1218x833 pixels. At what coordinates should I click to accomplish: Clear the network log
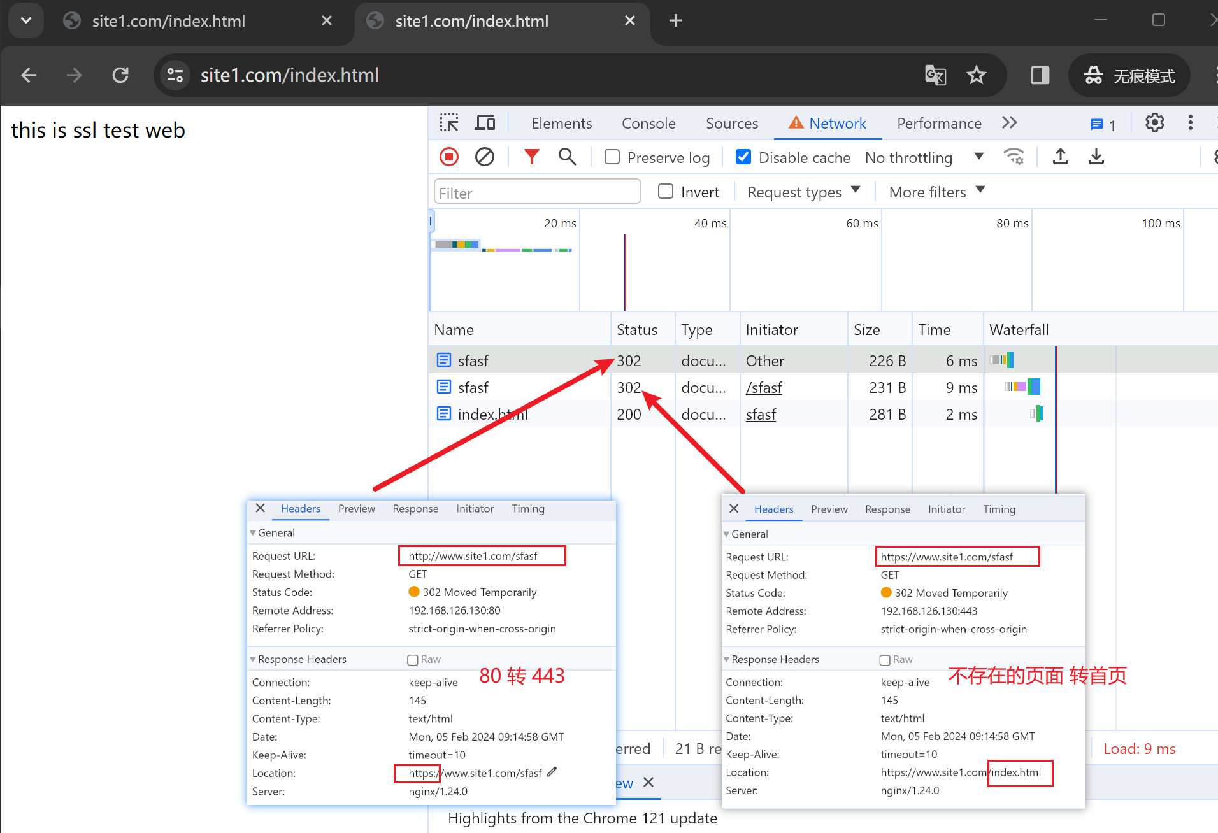(485, 157)
